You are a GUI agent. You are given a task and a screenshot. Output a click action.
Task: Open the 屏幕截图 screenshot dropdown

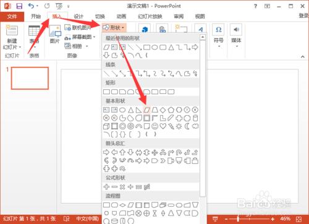(80, 37)
